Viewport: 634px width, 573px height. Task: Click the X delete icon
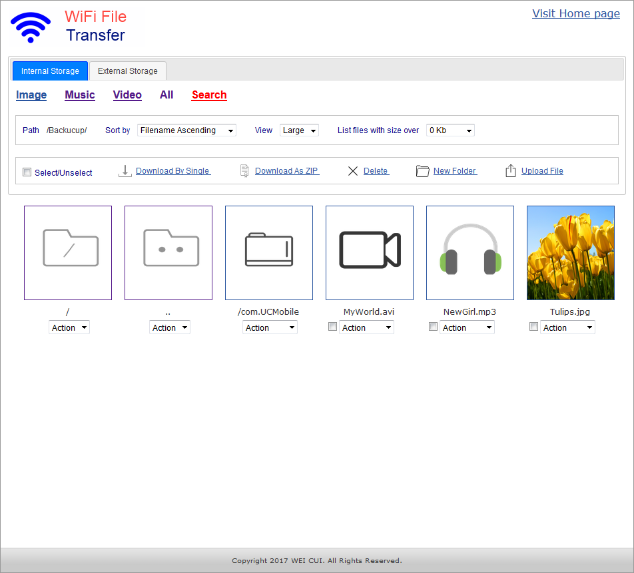click(353, 171)
